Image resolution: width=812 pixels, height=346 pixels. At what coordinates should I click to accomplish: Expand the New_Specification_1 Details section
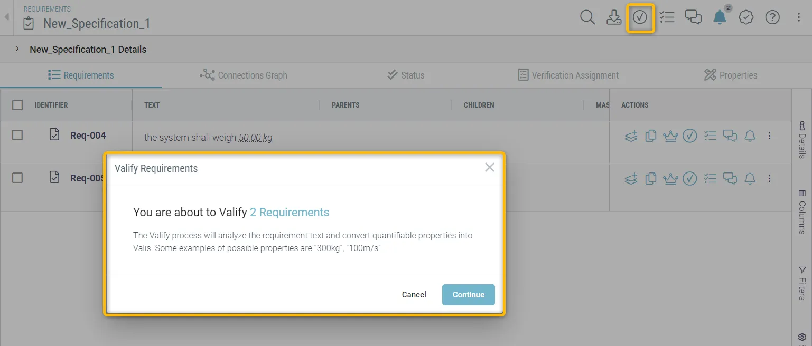pos(17,49)
